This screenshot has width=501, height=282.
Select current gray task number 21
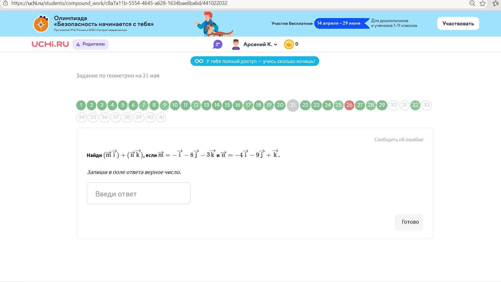tap(293, 105)
